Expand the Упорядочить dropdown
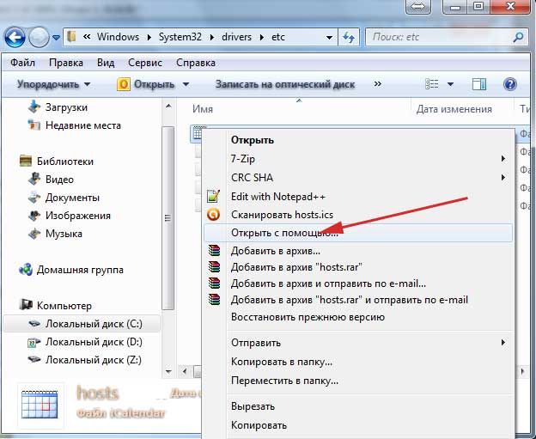 (53, 84)
